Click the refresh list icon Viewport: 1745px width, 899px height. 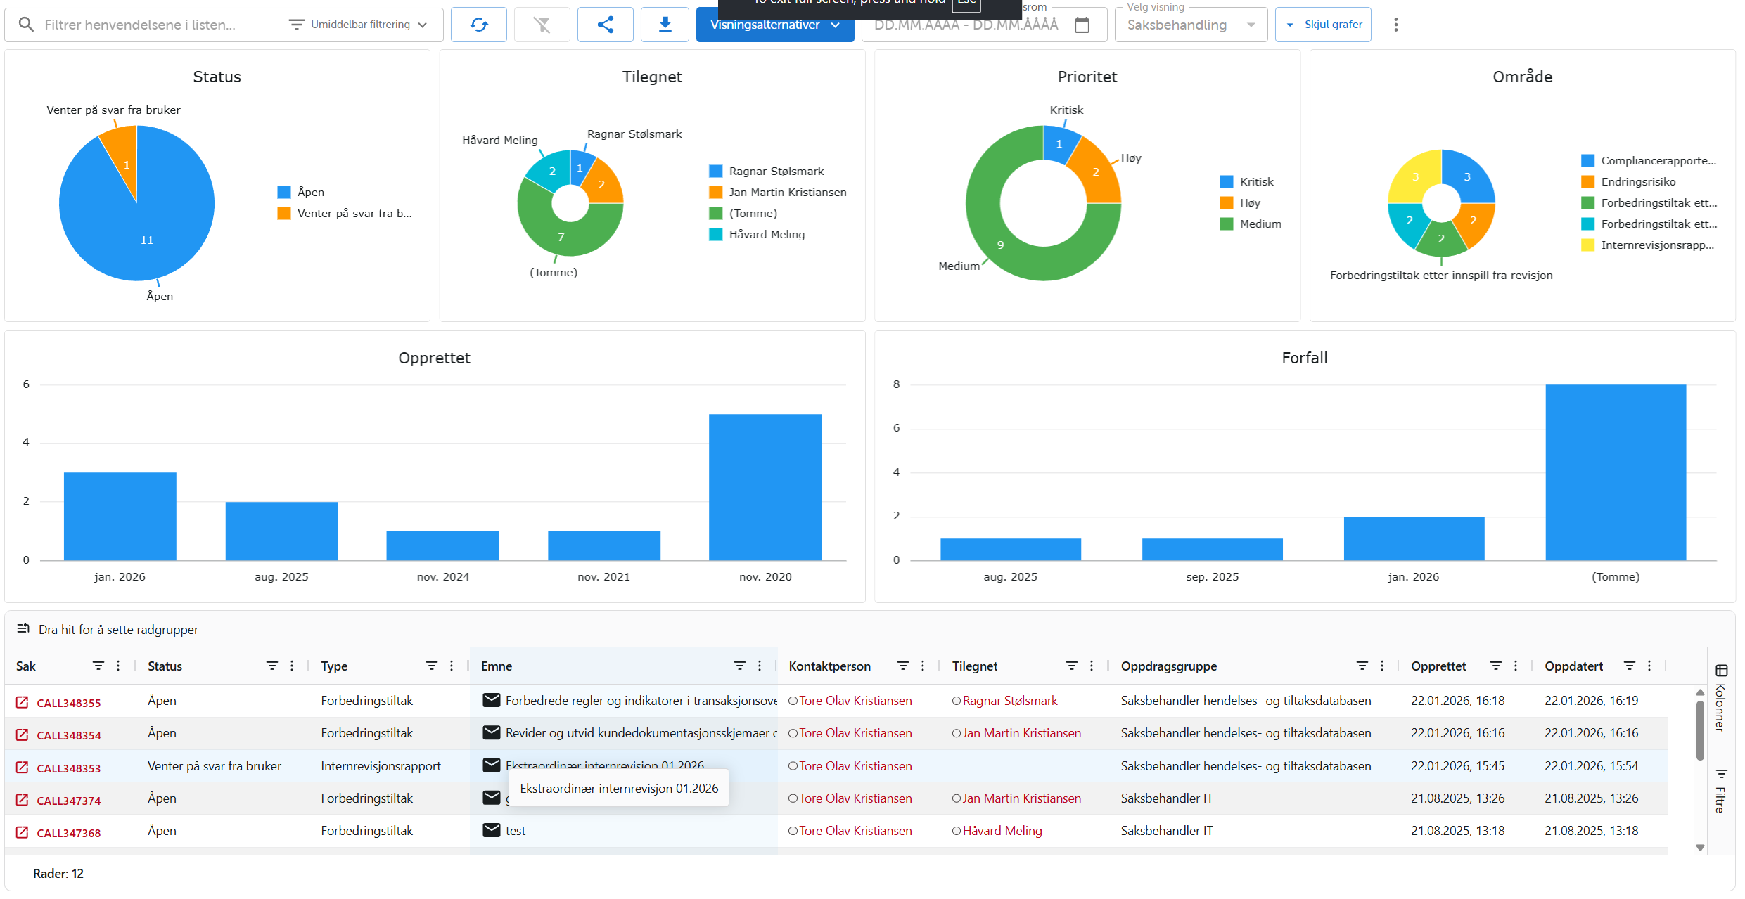pyautogui.click(x=478, y=25)
